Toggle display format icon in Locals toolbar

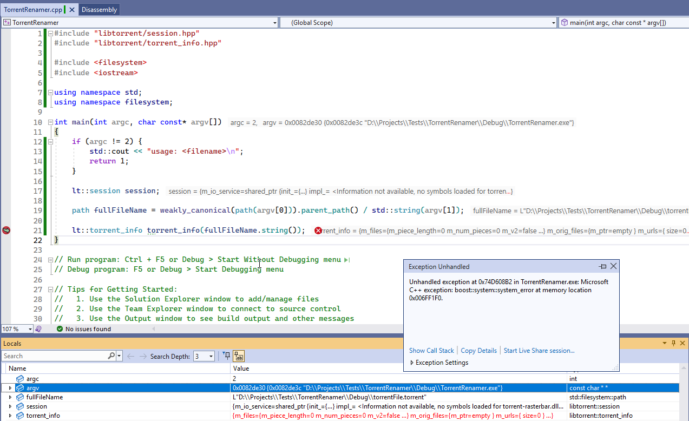(x=238, y=356)
